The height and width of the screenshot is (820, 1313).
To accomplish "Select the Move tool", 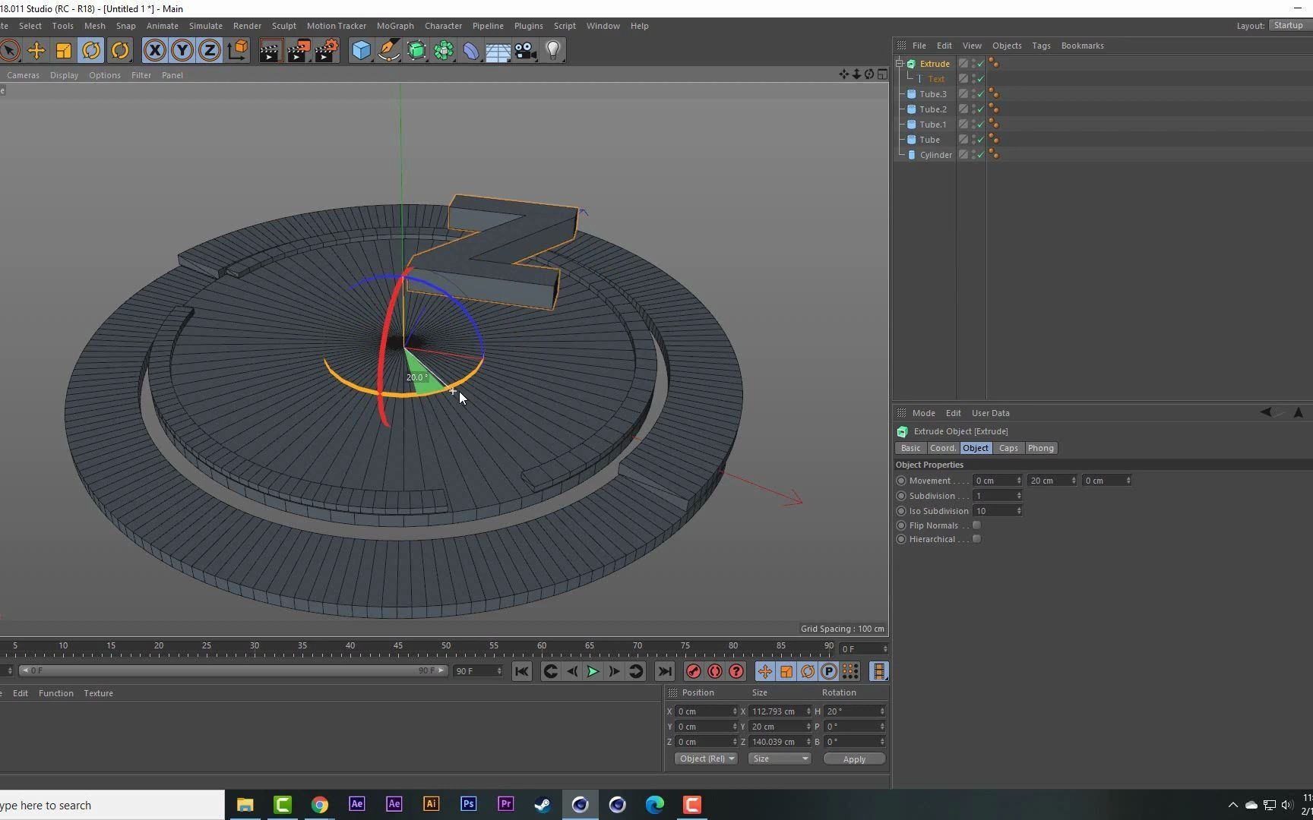I will 36,50.
